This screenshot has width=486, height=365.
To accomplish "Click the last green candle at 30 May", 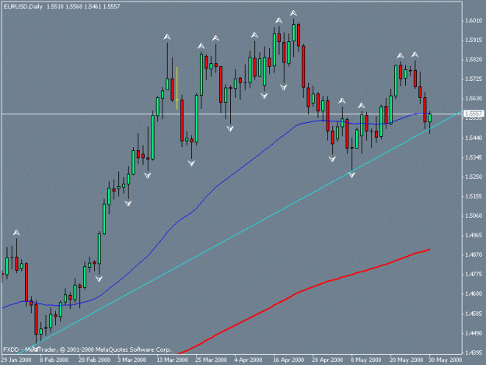I will tap(429, 118).
